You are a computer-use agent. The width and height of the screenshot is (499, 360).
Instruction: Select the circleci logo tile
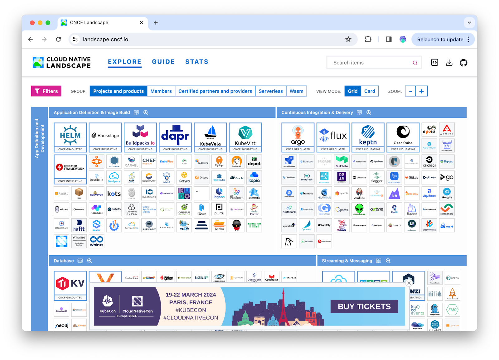[x=429, y=161]
